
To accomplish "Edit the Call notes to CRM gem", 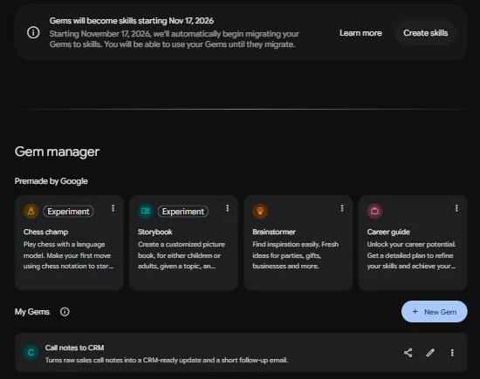I will click(430, 353).
